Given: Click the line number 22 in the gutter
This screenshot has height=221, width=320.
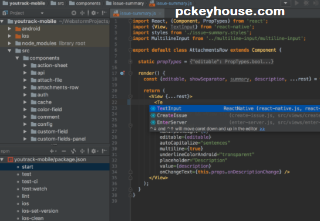Looking at the screenshot, I should [114, 102].
